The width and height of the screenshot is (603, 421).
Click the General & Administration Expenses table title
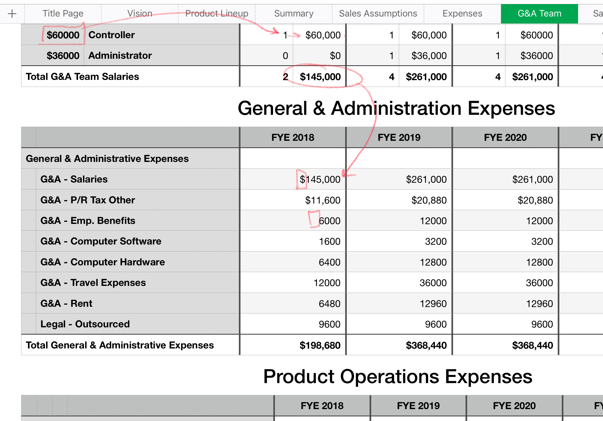pos(396,108)
